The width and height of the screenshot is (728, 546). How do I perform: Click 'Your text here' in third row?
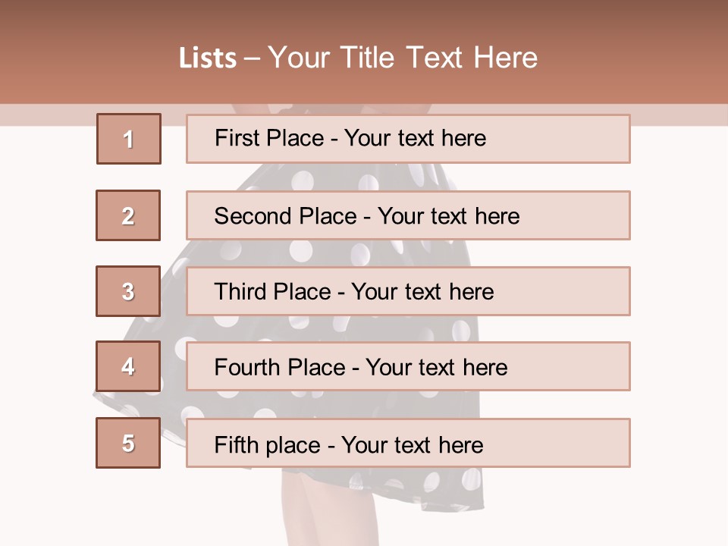point(423,292)
